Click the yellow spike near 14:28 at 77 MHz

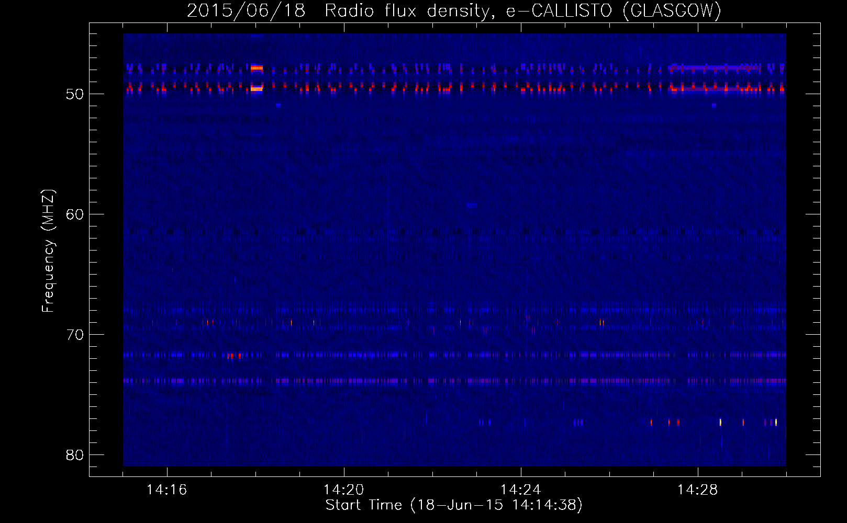(x=720, y=422)
